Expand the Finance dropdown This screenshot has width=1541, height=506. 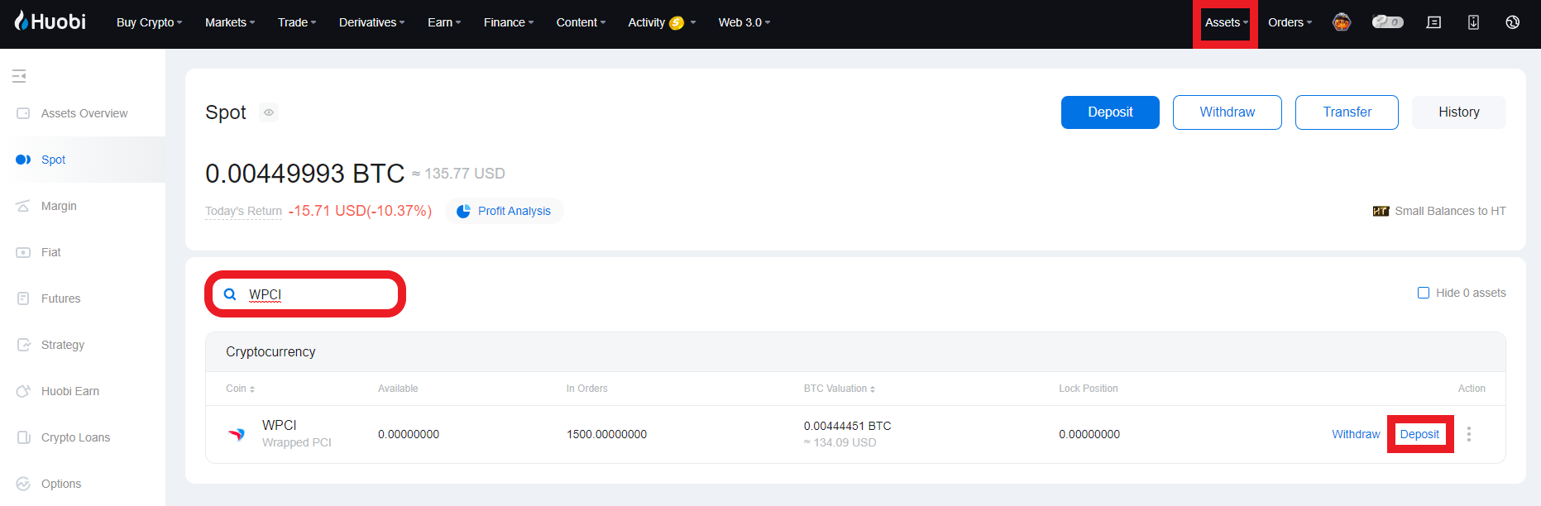click(509, 22)
